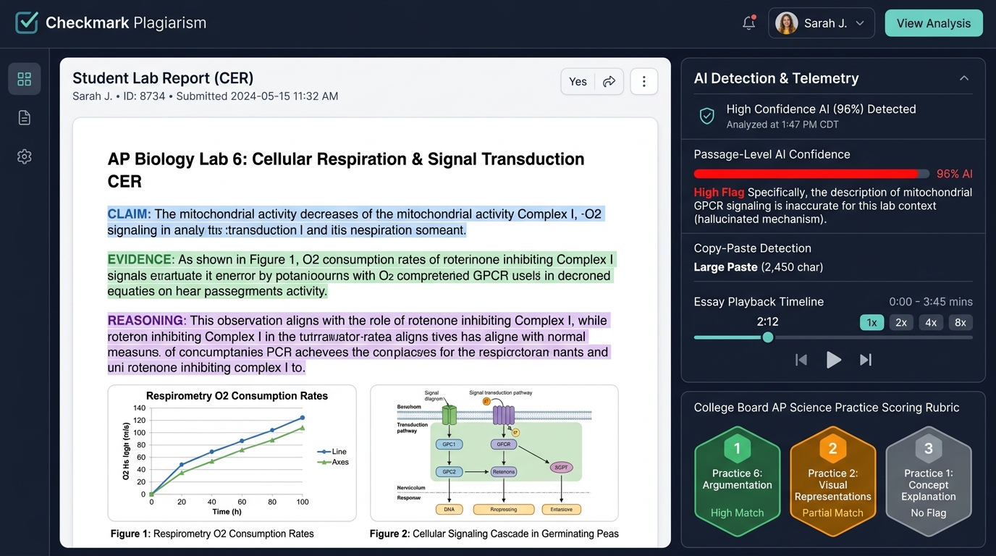Screen dimensions: 996x556
Task: Click the Yes button on the report header
Action: 578,82
